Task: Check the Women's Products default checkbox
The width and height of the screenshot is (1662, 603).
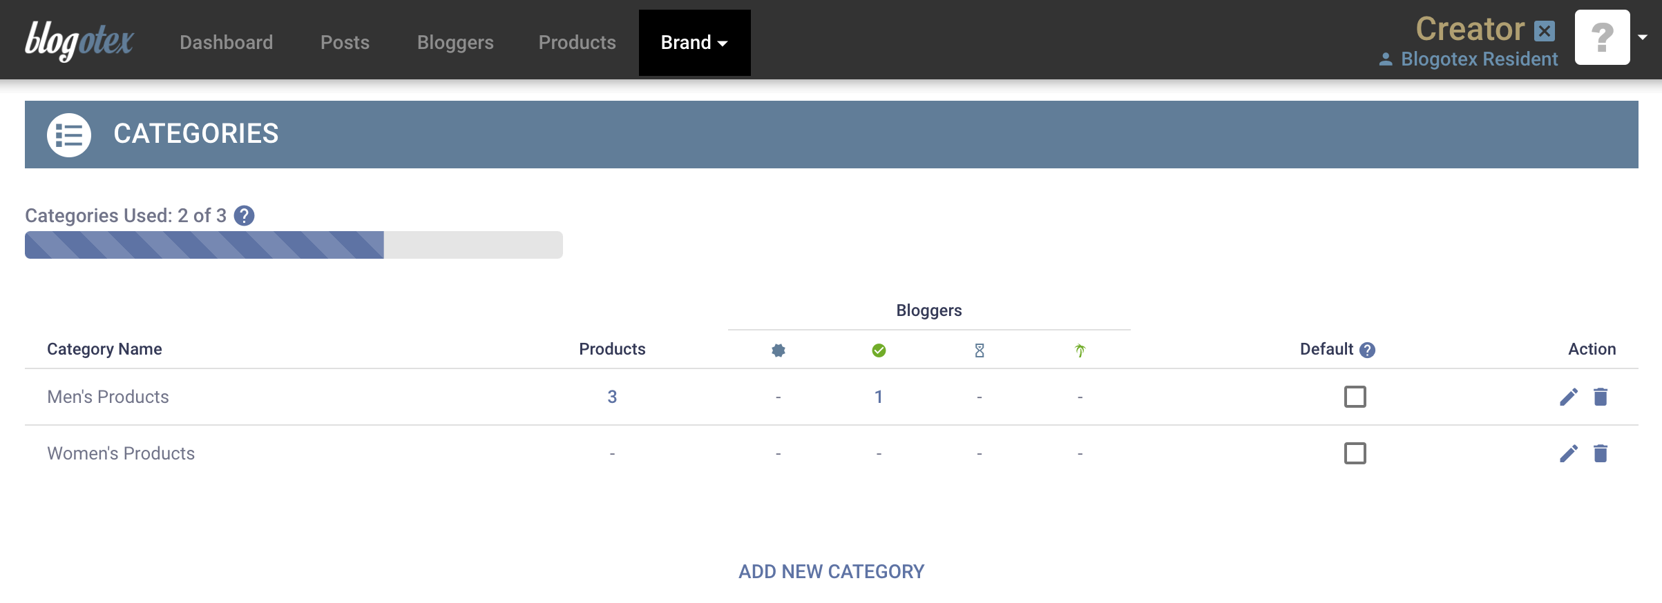Action: [1355, 453]
